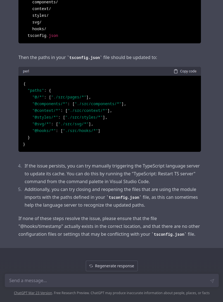The width and height of the screenshot is (223, 302).
Task: Click the hooks/ folder line
Action: tap(39, 29)
